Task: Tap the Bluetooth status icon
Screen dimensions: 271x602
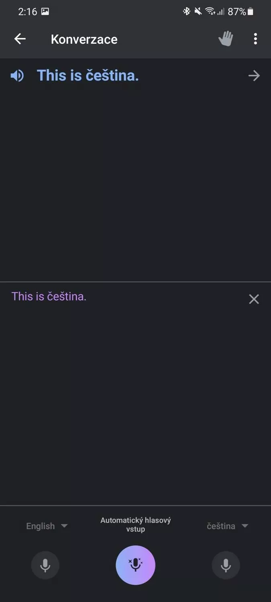Action: click(x=187, y=12)
